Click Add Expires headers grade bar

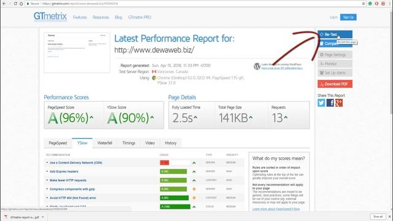pos(173,171)
